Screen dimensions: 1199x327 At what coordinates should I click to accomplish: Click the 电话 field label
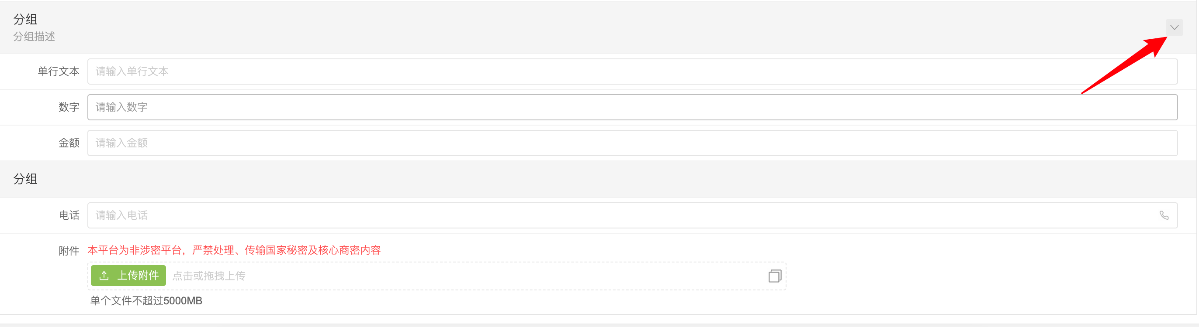[69, 215]
